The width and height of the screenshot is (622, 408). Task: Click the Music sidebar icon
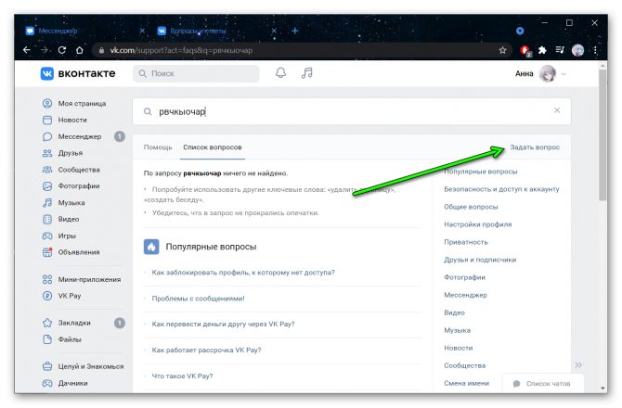47,203
